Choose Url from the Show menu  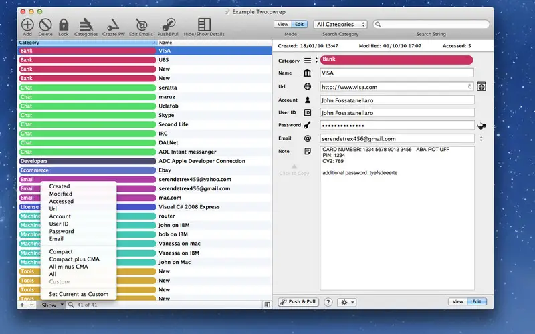[x=53, y=208]
